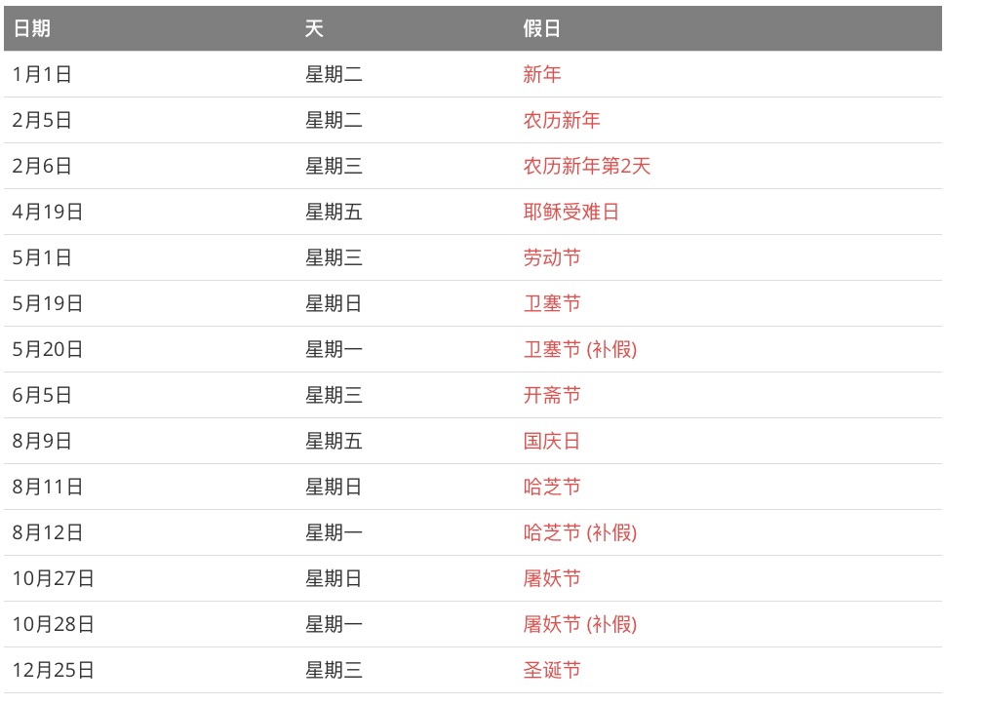The height and width of the screenshot is (705, 985).
Task: Open the 哈芝节 link on August 11
Action: (x=552, y=487)
